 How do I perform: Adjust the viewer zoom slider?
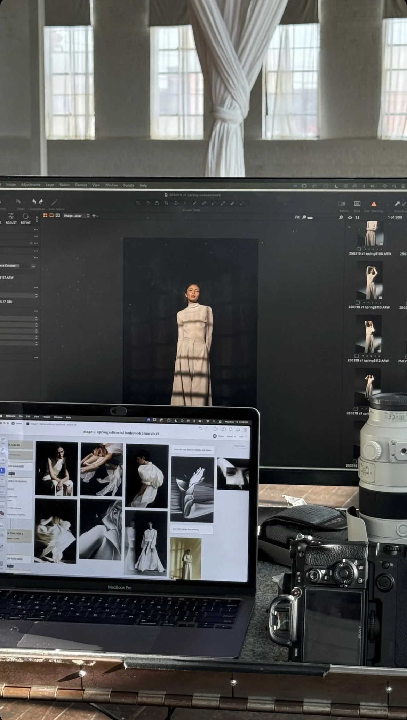[x=310, y=217]
